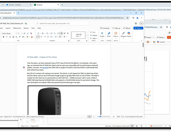Apply superscript formatting
The height and width of the screenshot is (132, 171).
click(x=20, y=37)
